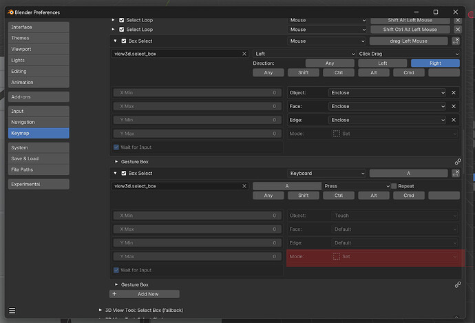Disable the keyboard Box Select keymap item

pyautogui.click(x=124, y=174)
